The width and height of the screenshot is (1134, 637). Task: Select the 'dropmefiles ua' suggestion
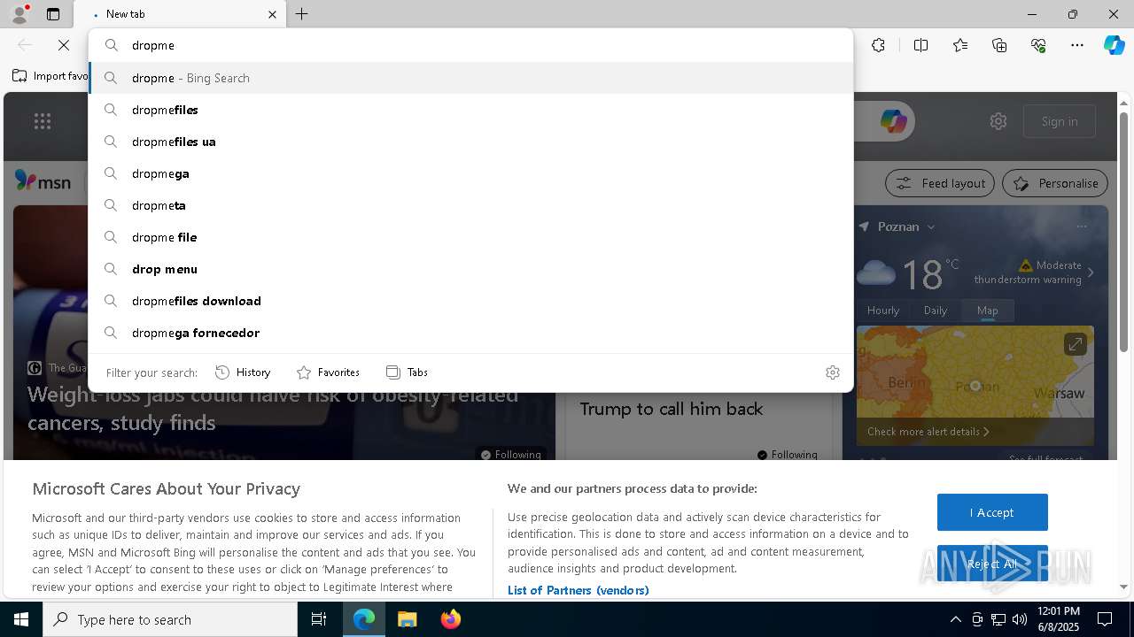pyautogui.click(x=470, y=142)
